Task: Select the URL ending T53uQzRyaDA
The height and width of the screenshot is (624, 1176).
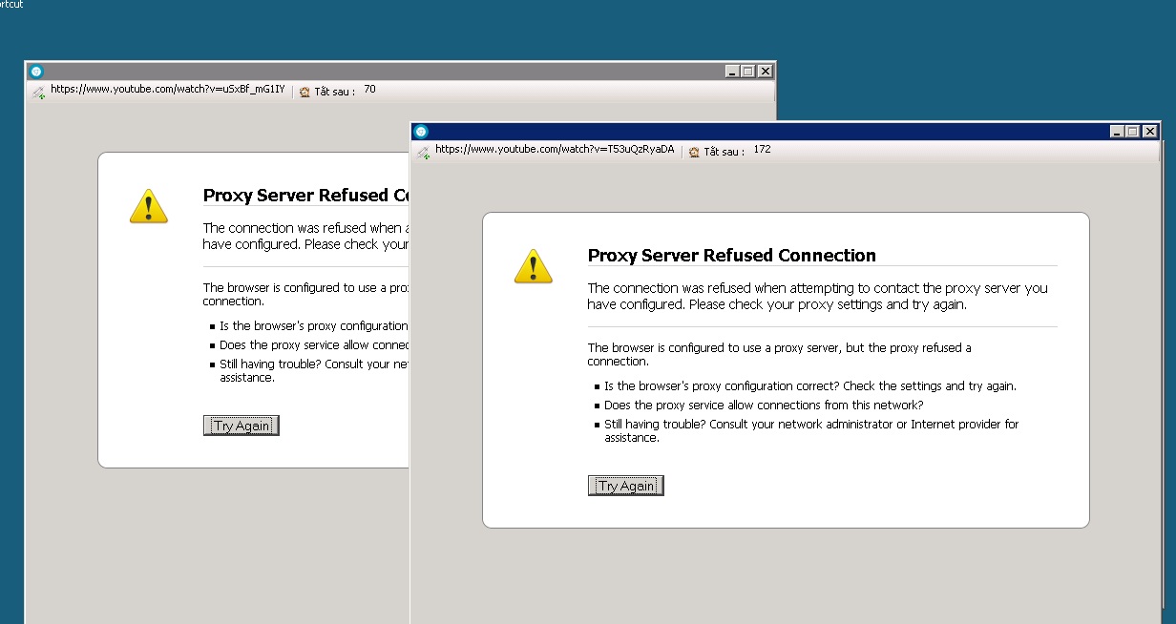Action: click(x=555, y=150)
